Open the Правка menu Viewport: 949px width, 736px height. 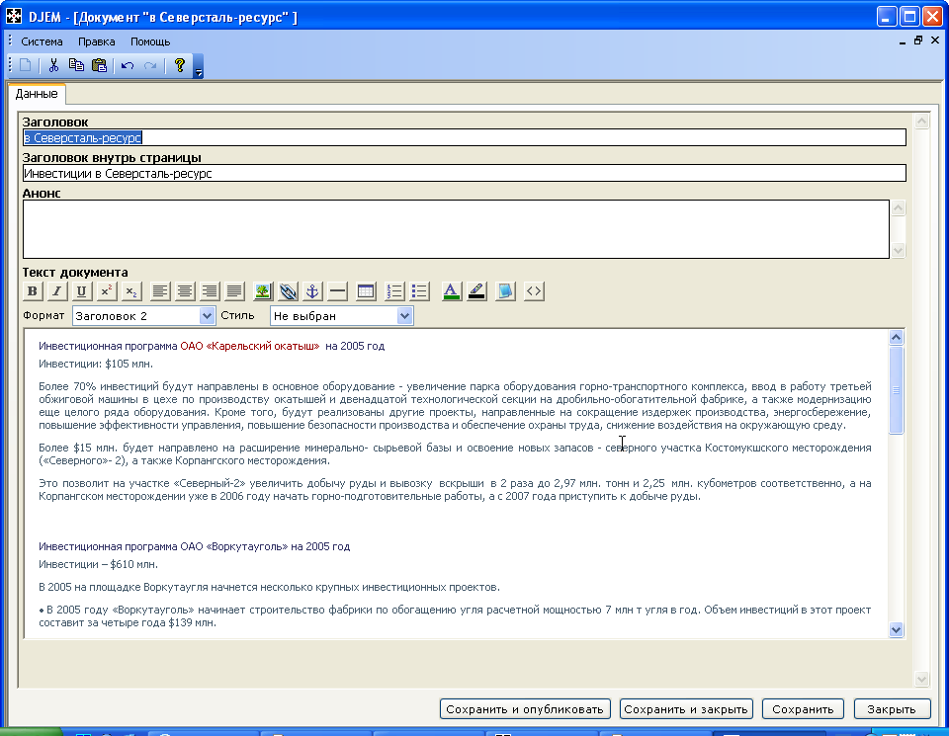pos(96,41)
